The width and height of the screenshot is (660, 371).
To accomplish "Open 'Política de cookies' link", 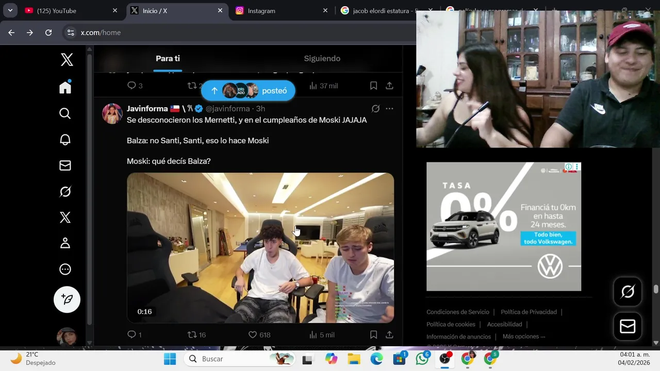I will (451, 325).
